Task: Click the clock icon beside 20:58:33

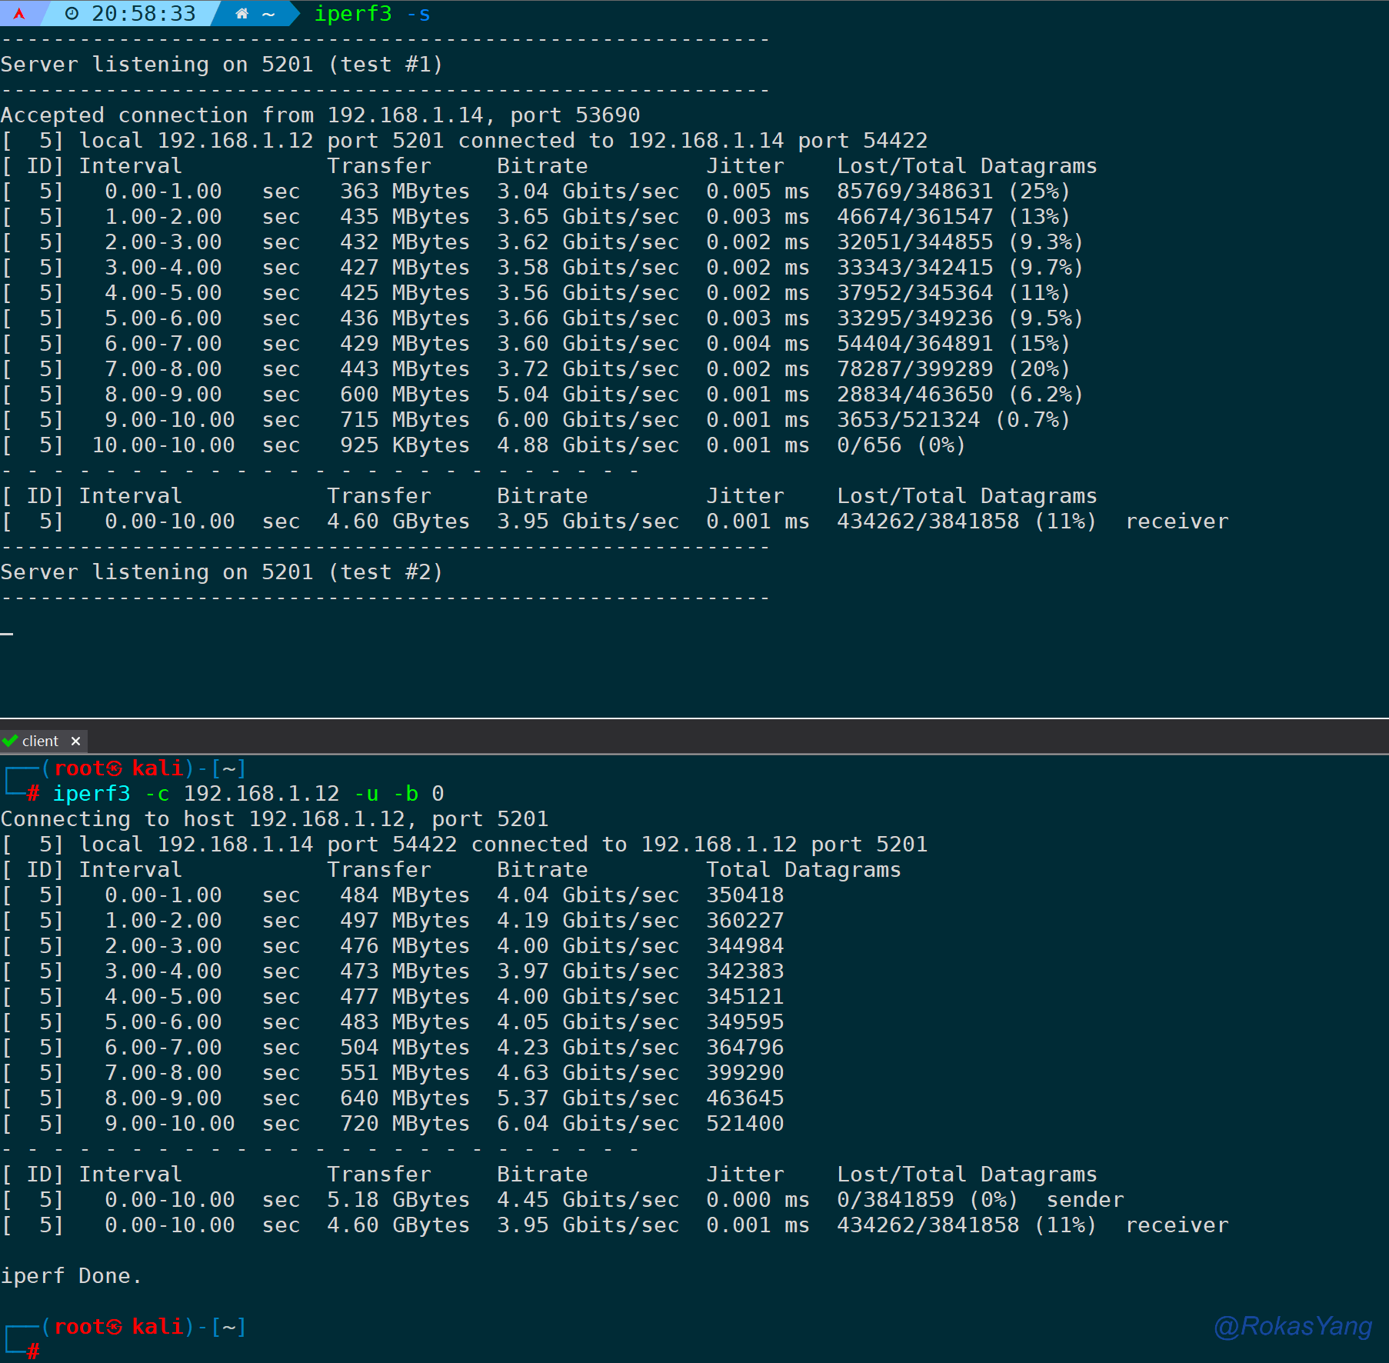Action: (x=72, y=14)
